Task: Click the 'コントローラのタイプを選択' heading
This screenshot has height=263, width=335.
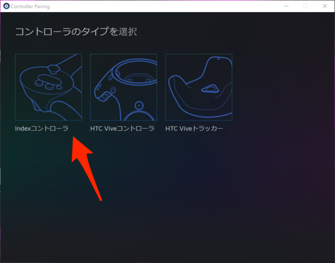Action: coord(76,32)
